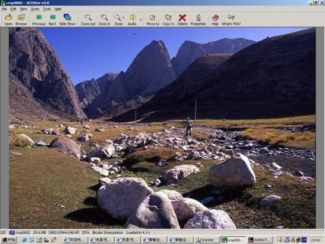The image size is (325, 244).
Task: Open the Tools menu
Action: tap(47, 9)
